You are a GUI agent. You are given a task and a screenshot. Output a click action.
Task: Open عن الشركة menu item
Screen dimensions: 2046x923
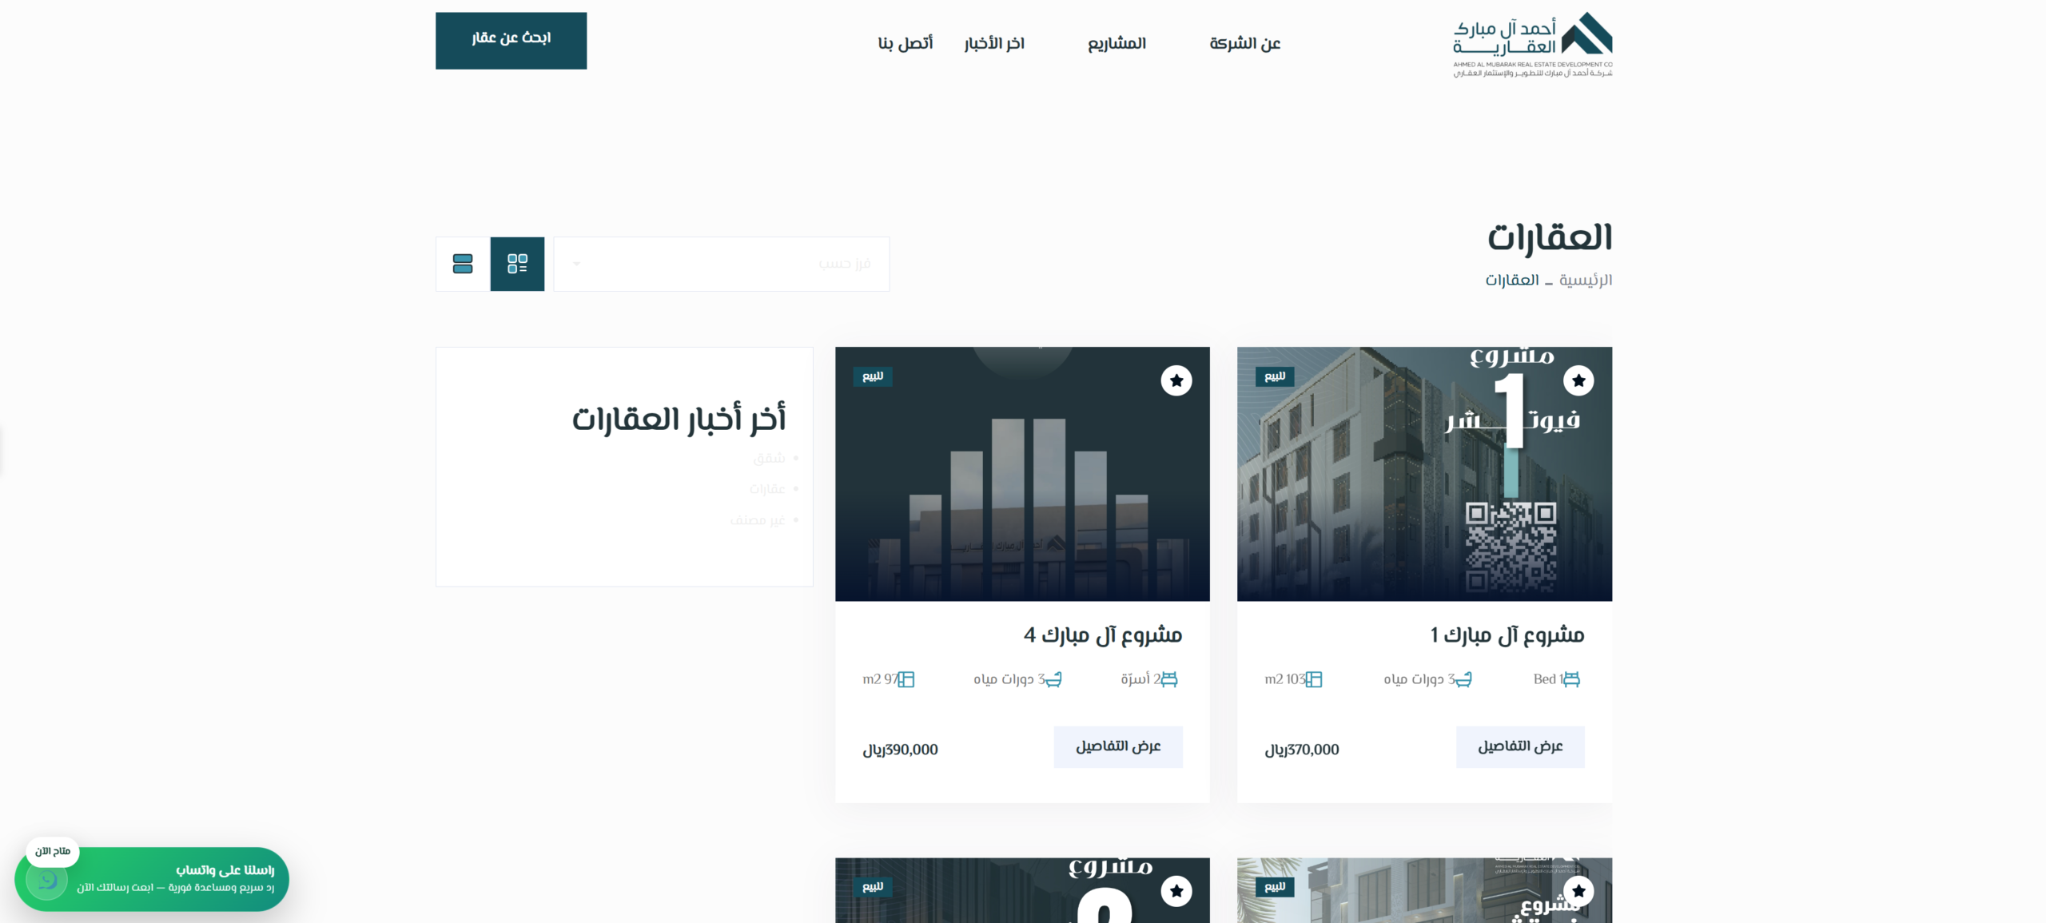(x=1244, y=43)
